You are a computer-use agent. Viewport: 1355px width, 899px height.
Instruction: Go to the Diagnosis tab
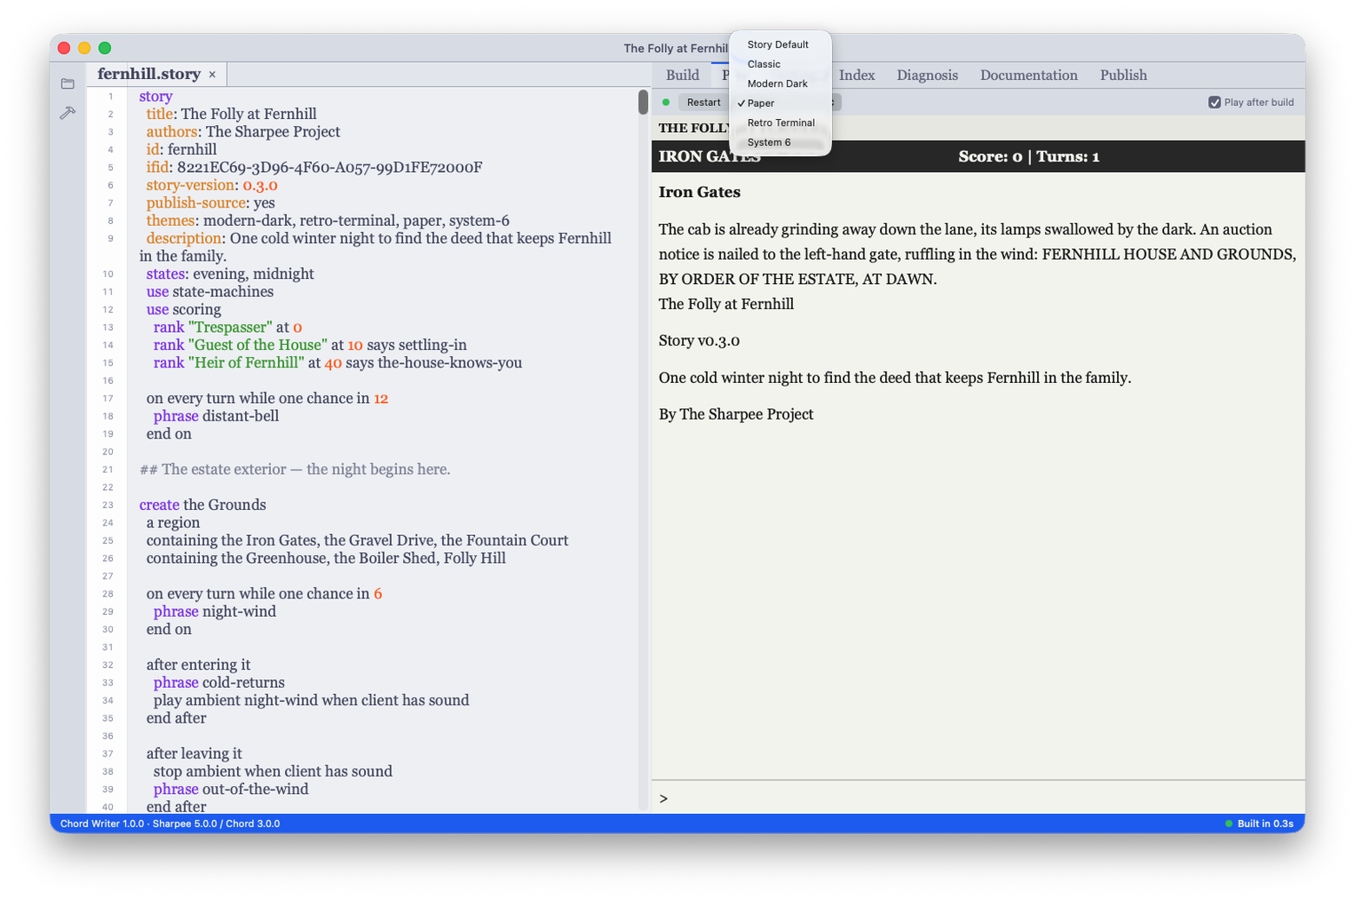(928, 75)
